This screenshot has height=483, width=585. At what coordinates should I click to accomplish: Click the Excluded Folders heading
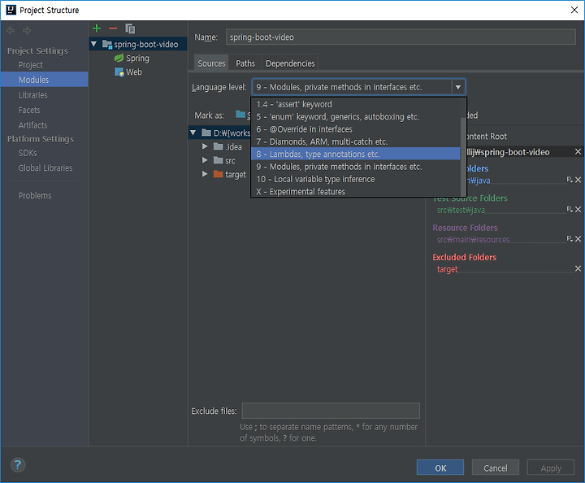465,257
